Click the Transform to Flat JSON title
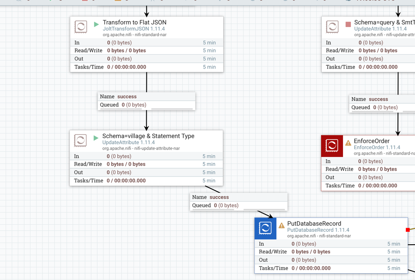This screenshot has height=280, width=415. [x=134, y=22]
